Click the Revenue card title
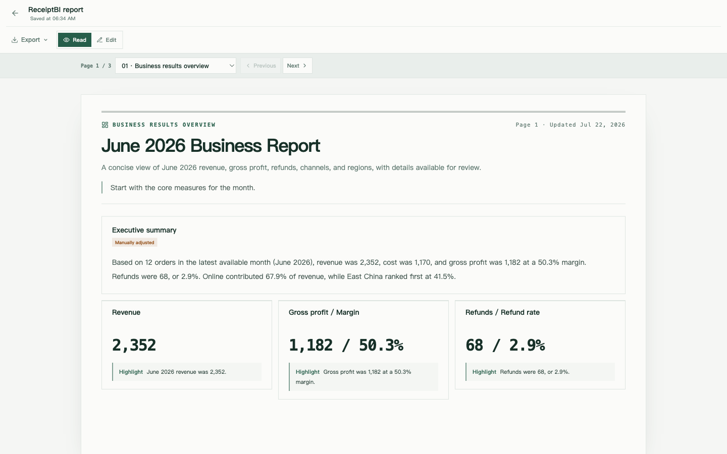The height and width of the screenshot is (454, 727). (126, 312)
